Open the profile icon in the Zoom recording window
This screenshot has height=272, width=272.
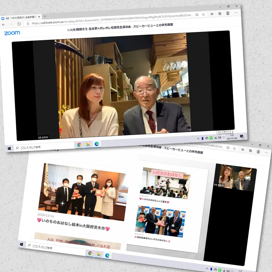point(228,13)
